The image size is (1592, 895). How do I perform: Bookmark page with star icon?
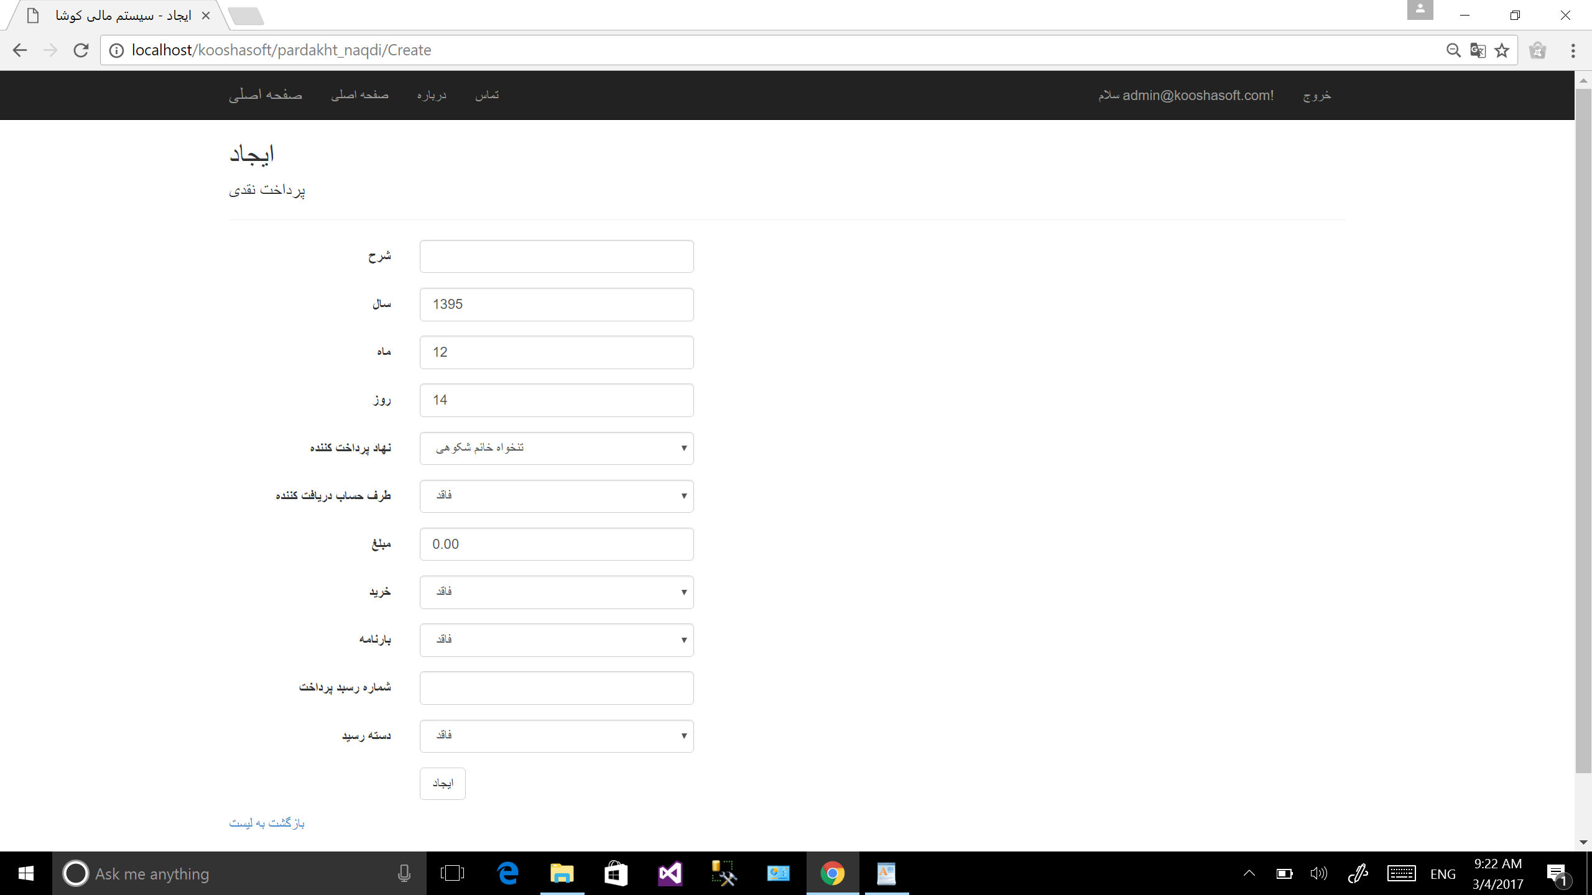(1502, 50)
